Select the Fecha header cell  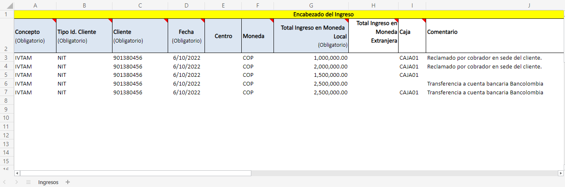(186, 36)
